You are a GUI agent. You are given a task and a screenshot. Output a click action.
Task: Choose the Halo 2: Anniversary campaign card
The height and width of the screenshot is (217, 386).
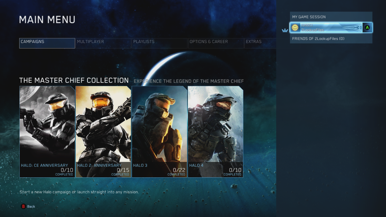click(x=103, y=132)
